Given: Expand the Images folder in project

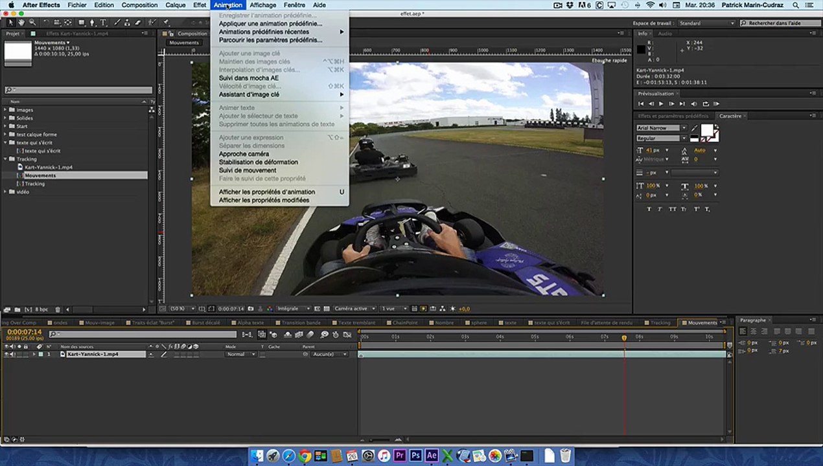Looking at the screenshot, I should coord(5,110).
